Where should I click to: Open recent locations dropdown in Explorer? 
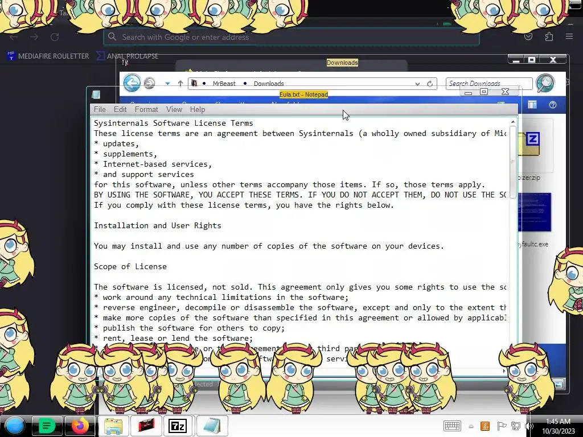[168, 84]
